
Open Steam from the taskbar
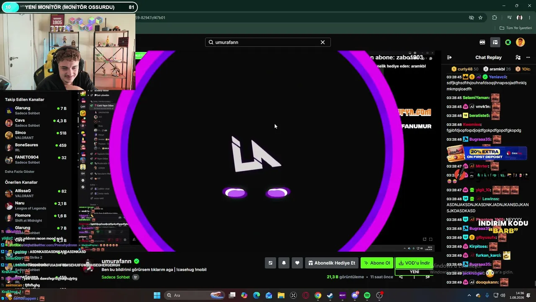click(330, 295)
